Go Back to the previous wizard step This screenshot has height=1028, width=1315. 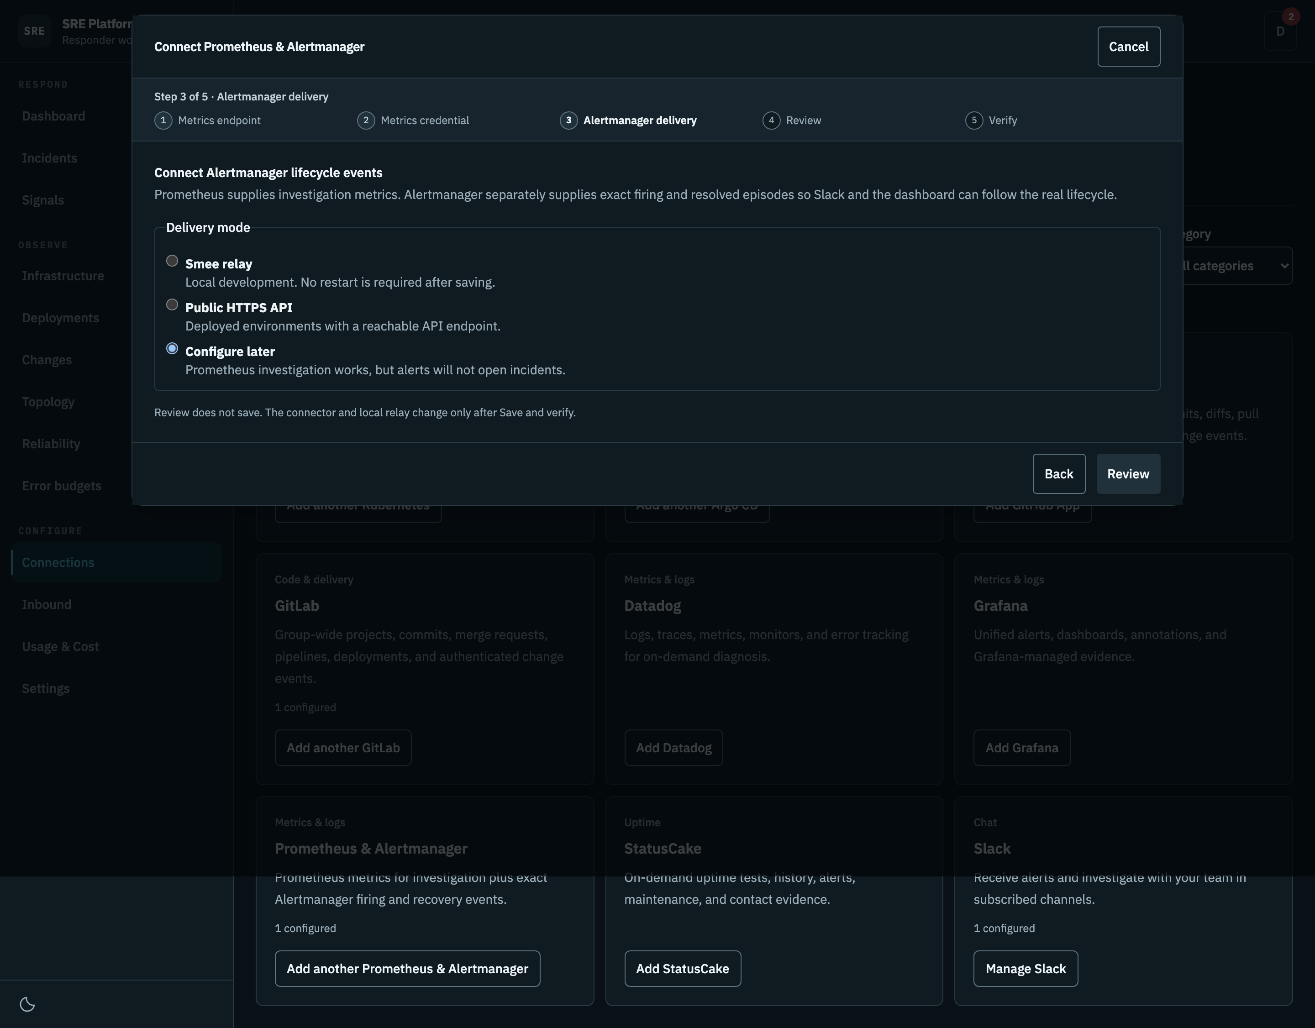(1058, 474)
